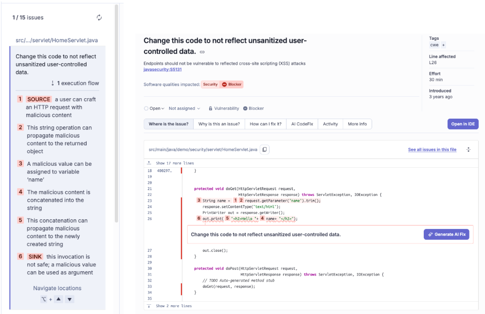Click the Vulnerability lock icon
Viewport: 485px width, 314px height.
pyautogui.click(x=211, y=109)
